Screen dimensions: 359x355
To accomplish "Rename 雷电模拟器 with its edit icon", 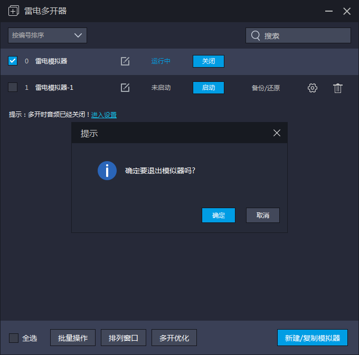I will click(x=125, y=61).
